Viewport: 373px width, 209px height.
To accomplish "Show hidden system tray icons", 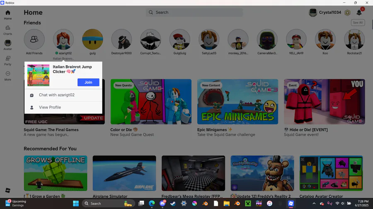I will click(x=314, y=203).
